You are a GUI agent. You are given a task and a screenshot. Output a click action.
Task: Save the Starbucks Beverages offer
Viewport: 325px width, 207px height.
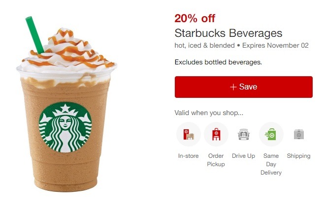[x=244, y=87]
